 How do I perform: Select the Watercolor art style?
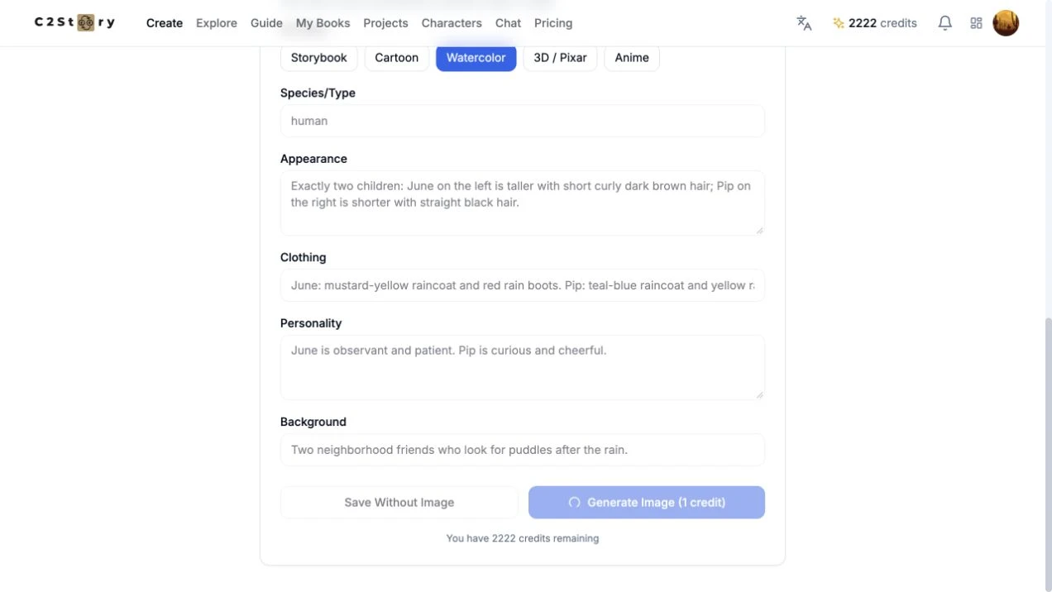click(476, 58)
